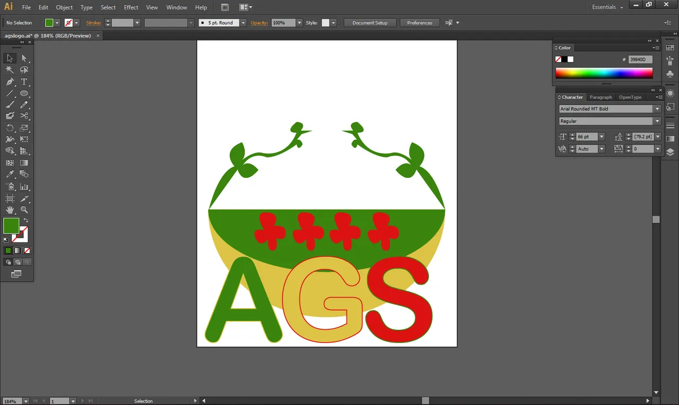
Task: Enable Draw Normal mode
Action: [8, 262]
